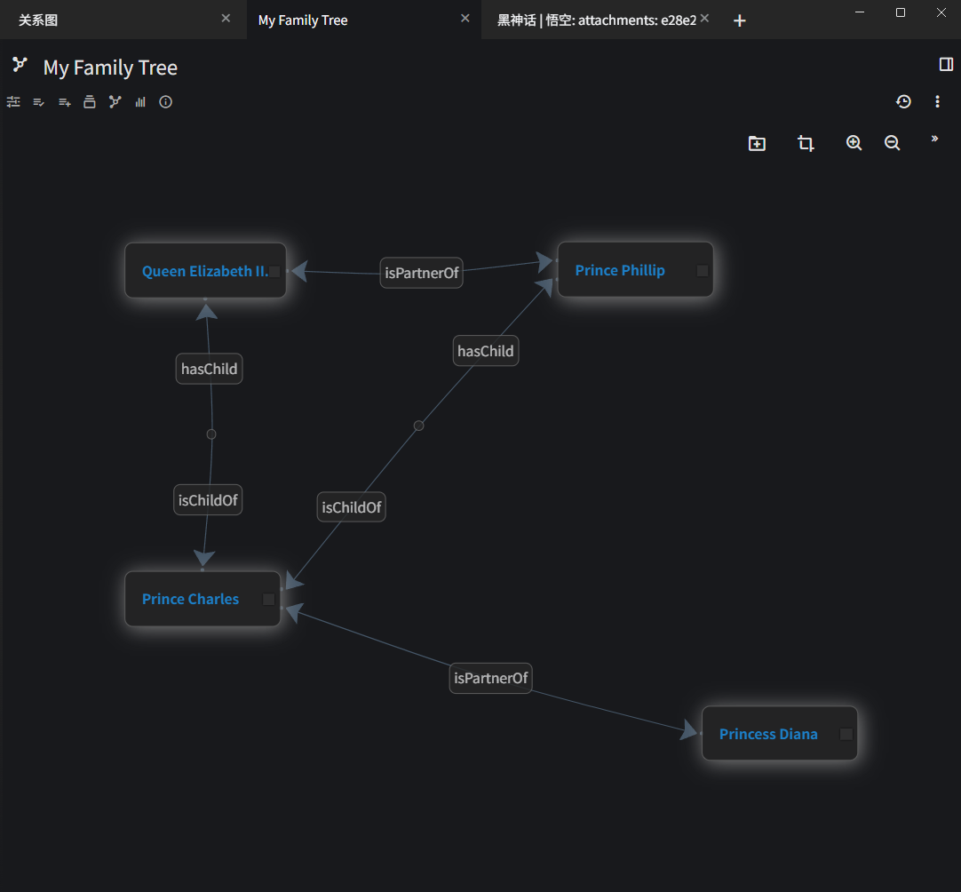Tick the checkbox on the Prince Charles node
961x892 pixels.
[268, 600]
